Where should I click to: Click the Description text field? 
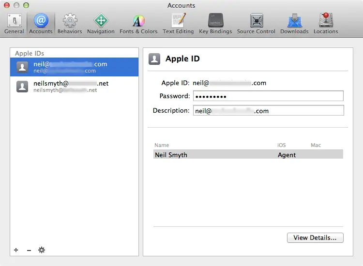[268, 111]
